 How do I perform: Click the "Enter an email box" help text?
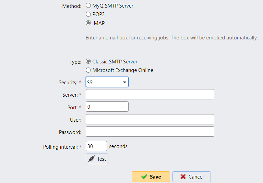point(171,37)
